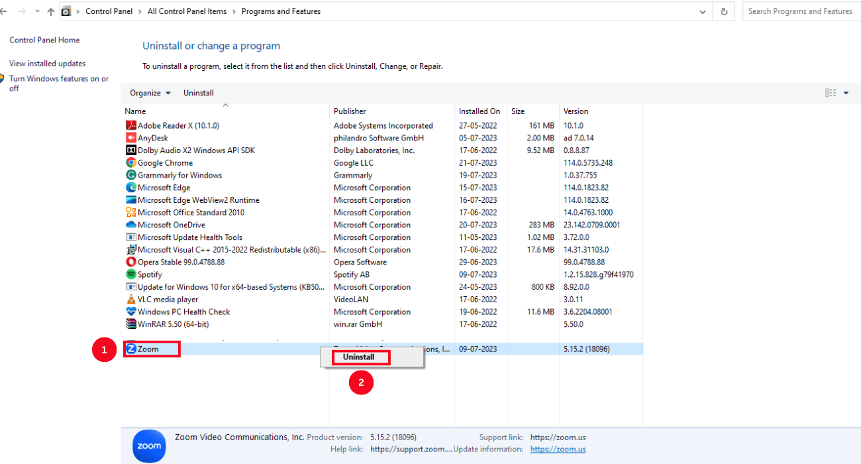Click the 11.6 MB size value
Image resolution: width=861 pixels, height=464 pixels.
(540, 312)
